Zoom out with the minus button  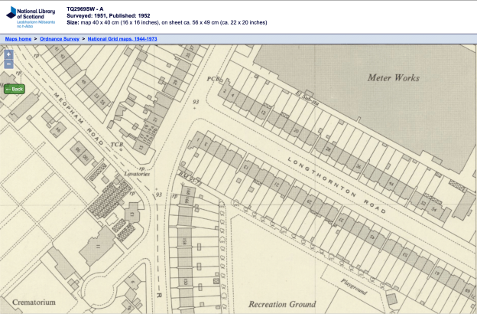coord(8,64)
